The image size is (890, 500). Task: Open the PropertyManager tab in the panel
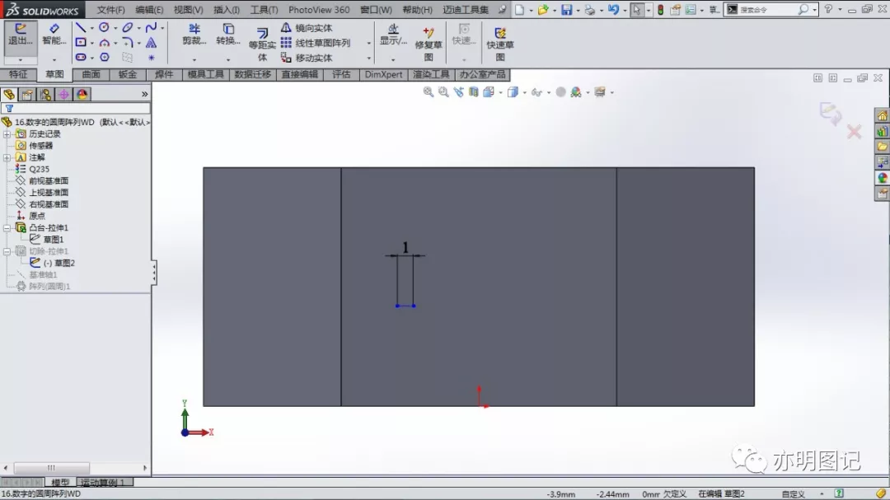point(27,94)
